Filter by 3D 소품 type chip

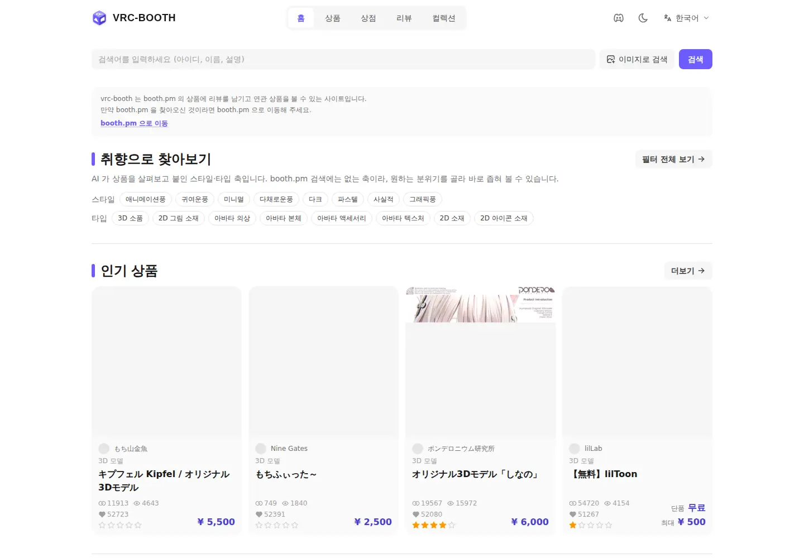[130, 218]
